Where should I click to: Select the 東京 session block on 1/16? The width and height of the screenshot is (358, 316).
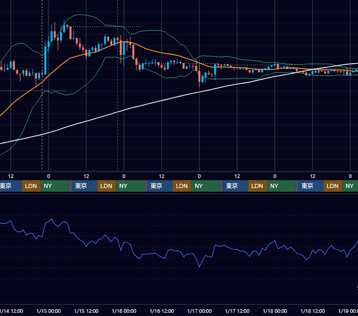point(160,186)
